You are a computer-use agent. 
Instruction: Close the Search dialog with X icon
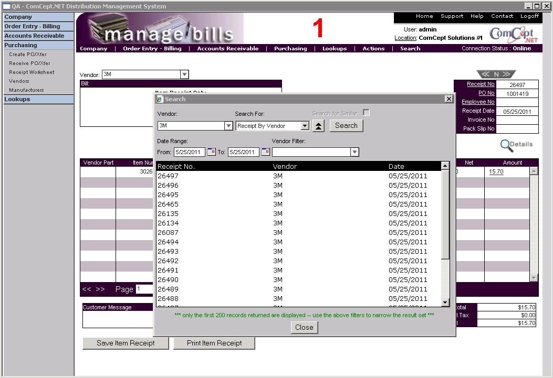448,99
